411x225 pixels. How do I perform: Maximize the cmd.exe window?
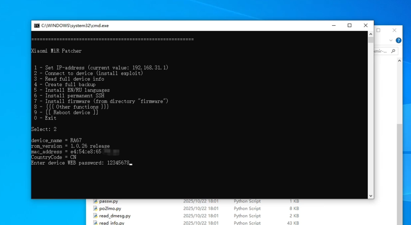349,26
